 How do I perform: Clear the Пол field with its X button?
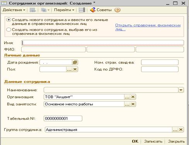(75, 69)
